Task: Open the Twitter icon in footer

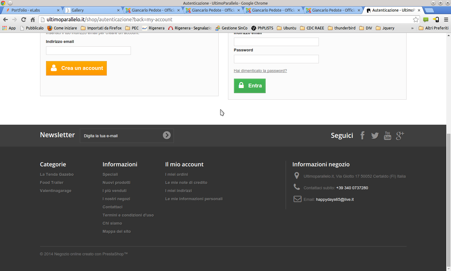Action: 375,136
